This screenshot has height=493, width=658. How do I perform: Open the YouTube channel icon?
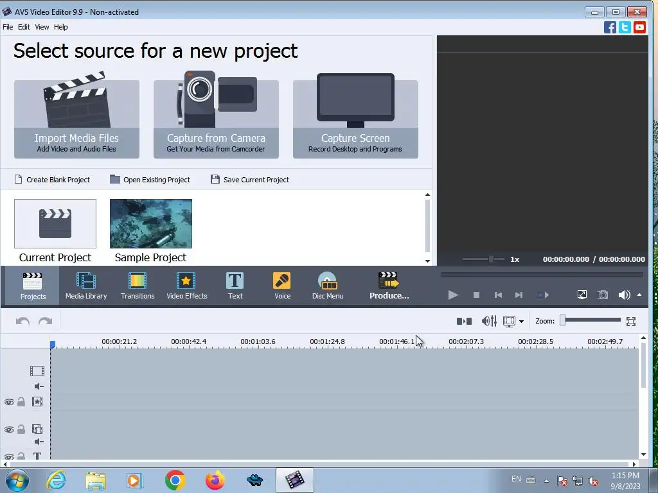pos(639,27)
